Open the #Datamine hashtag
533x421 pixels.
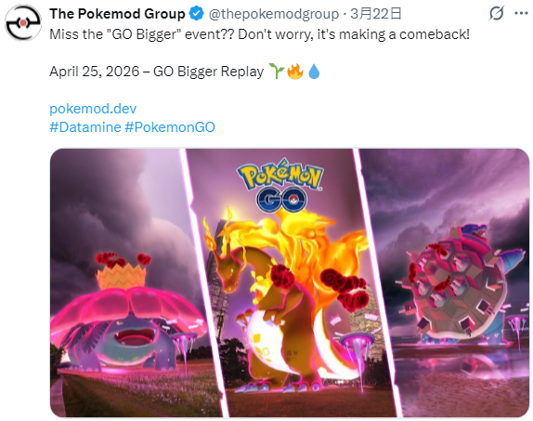[85, 127]
